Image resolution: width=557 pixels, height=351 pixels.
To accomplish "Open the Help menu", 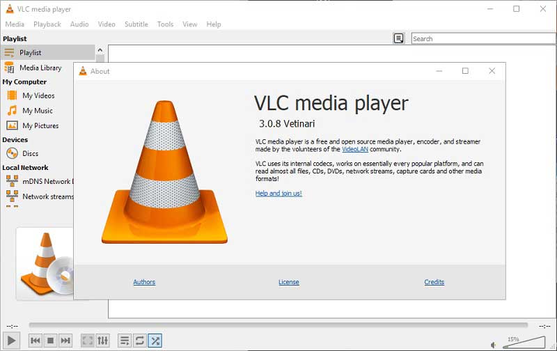I will click(214, 24).
